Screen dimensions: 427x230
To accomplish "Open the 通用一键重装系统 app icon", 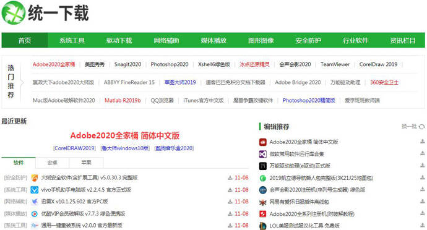I will [34, 226].
